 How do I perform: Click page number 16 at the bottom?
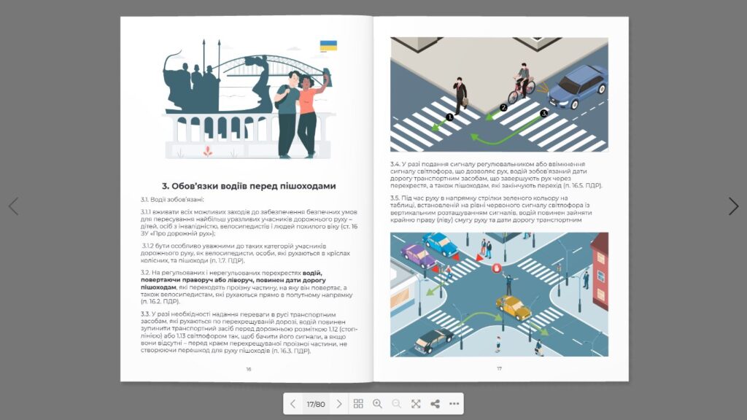(x=248, y=369)
